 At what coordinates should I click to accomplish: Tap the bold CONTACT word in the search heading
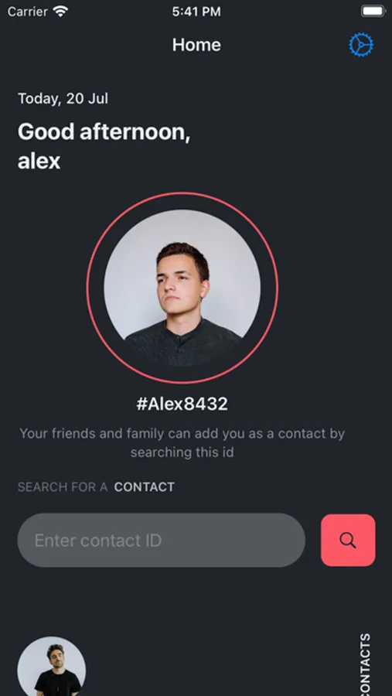(145, 487)
